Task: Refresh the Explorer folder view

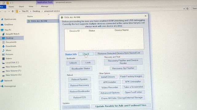Action: pyautogui.click(x=187, y=9)
